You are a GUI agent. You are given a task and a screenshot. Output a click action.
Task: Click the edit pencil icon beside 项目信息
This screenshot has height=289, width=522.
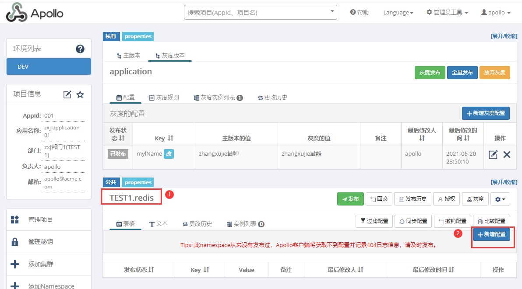point(67,94)
